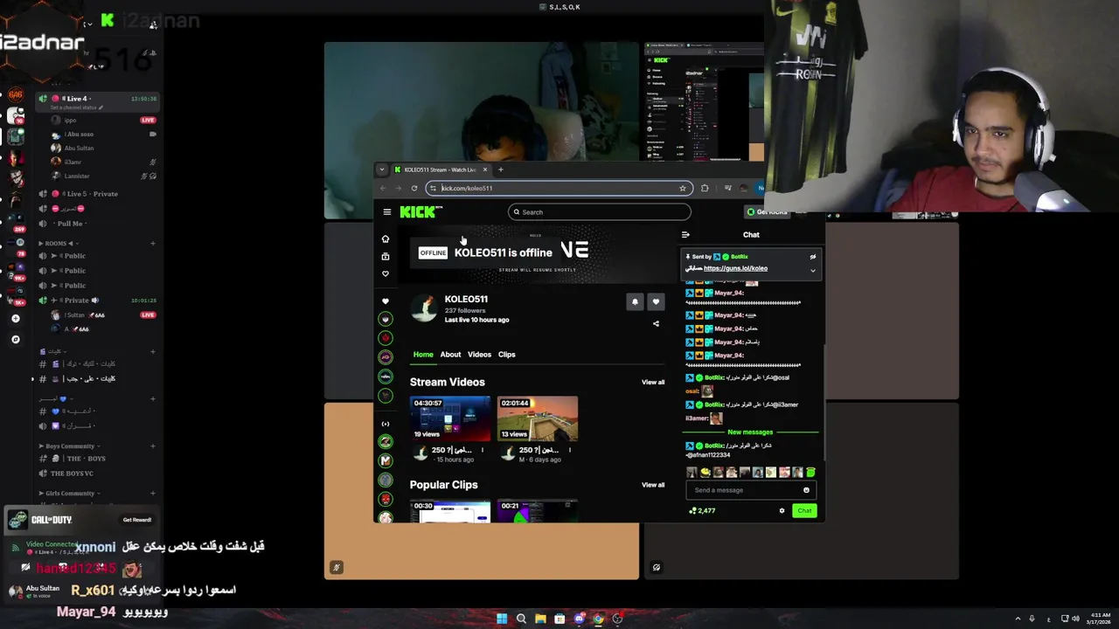Open Kick Following heart icon in sidebar
1119x629 pixels.
(386, 273)
